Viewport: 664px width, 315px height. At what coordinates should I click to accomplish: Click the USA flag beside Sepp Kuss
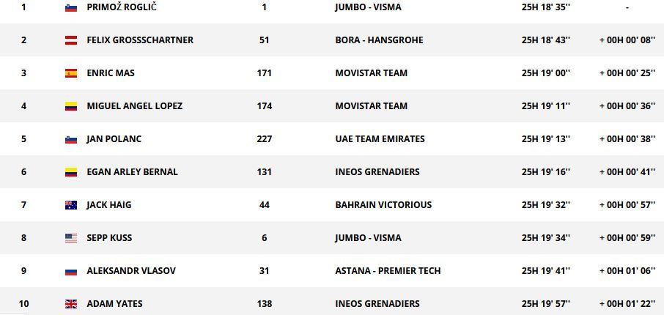pyautogui.click(x=70, y=238)
